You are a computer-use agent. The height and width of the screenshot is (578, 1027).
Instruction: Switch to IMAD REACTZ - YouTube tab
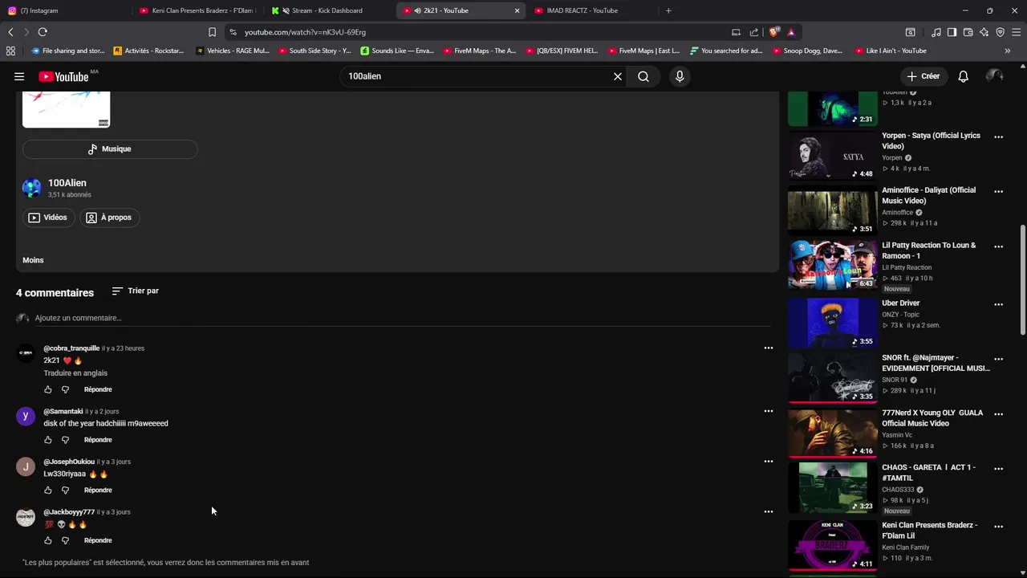click(592, 10)
